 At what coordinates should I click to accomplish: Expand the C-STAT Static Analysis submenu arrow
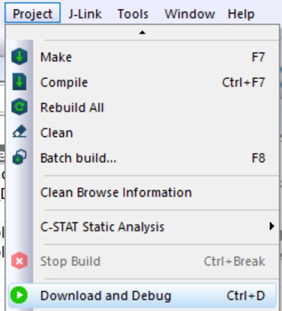(272, 226)
